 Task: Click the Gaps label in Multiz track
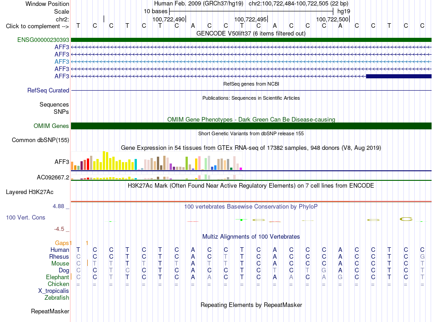tap(62, 243)
